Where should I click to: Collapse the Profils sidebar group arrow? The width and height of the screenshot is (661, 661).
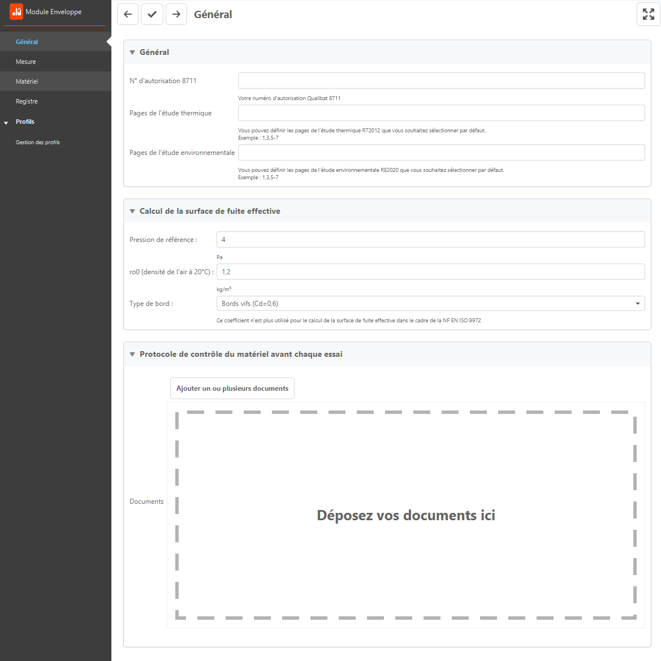(6, 123)
